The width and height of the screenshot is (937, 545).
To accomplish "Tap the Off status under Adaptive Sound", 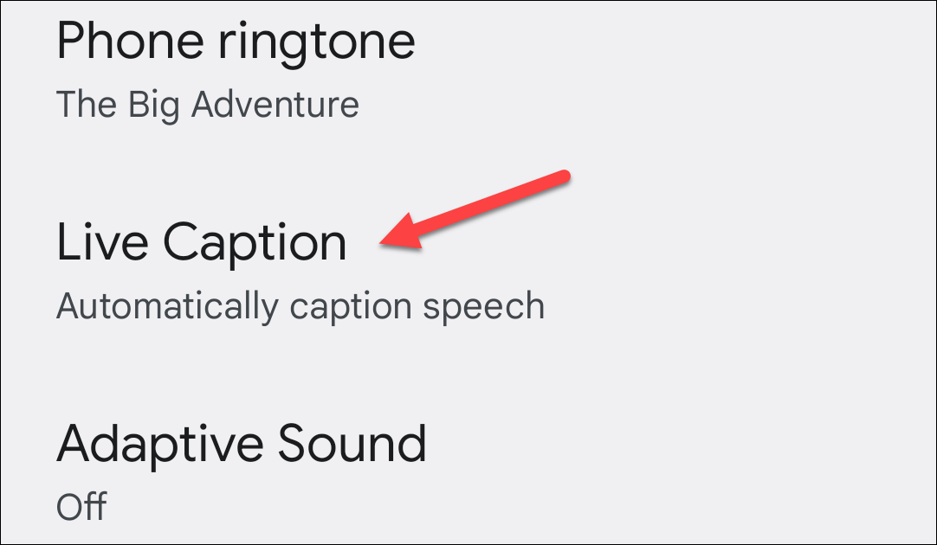I will click(81, 507).
